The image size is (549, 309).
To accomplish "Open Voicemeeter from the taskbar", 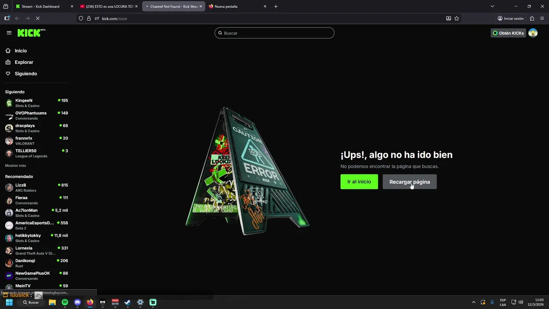I will [x=115, y=302].
